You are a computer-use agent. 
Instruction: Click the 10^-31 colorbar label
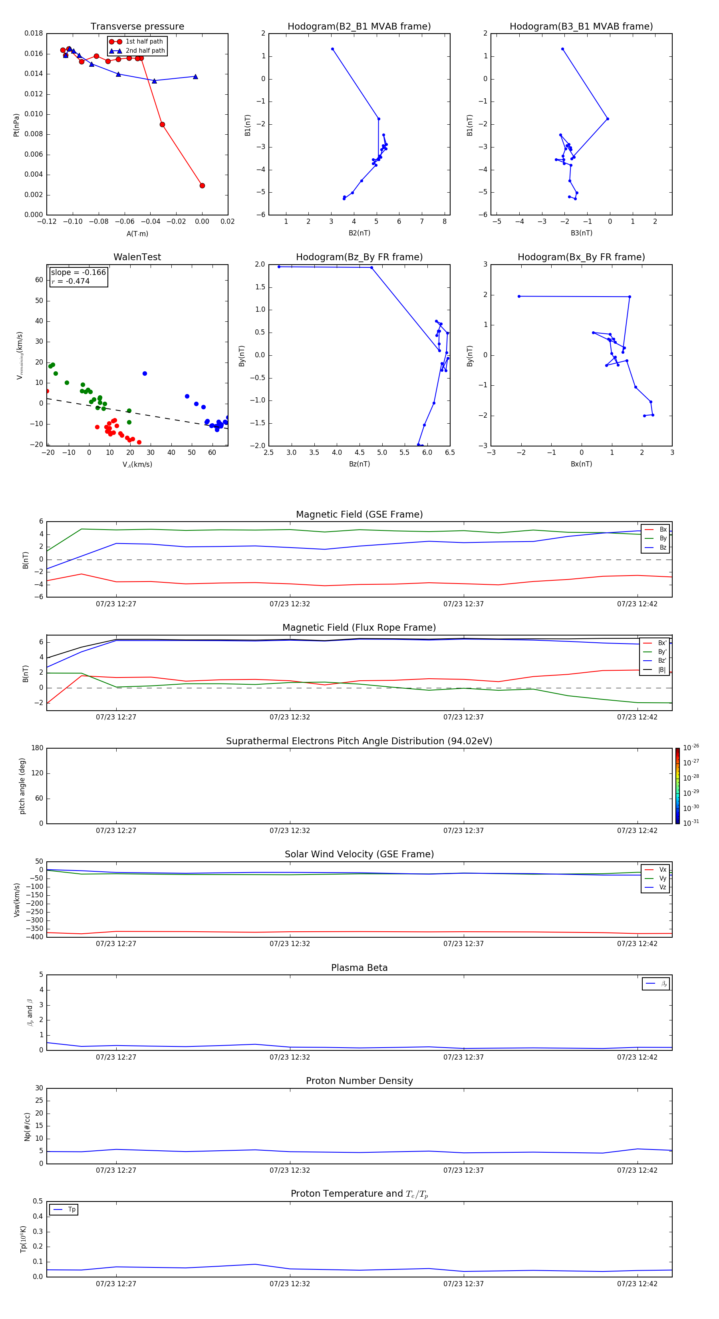691,823
